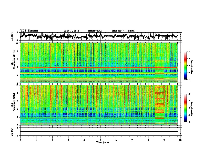Image resolution: width=203 pixels, height=157 pixels.
Task: Click the ch.2 "Frequency (kHz)" axis label
Action: 14,102
